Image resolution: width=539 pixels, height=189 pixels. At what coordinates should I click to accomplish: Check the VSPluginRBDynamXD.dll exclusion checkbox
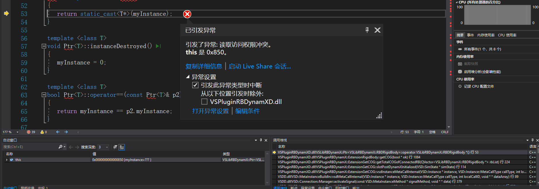(x=204, y=102)
